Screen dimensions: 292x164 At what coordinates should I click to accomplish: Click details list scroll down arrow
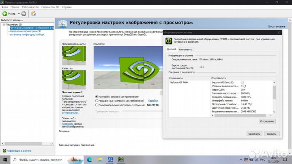[274, 112]
